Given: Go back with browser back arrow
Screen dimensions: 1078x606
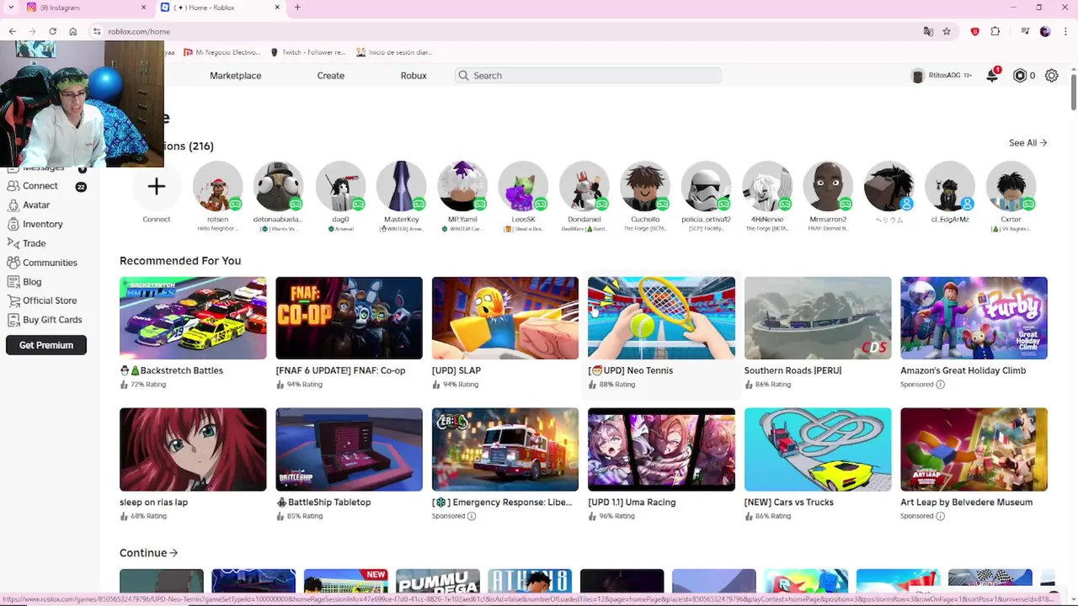Looking at the screenshot, I should (12, 31).
